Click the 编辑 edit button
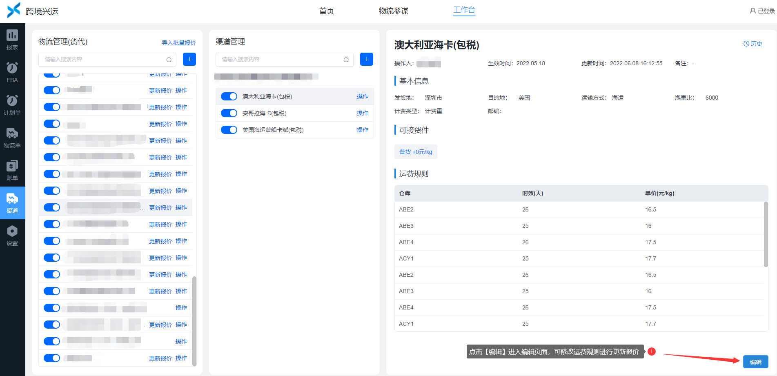The image size is (777, 376). [756, 362]
